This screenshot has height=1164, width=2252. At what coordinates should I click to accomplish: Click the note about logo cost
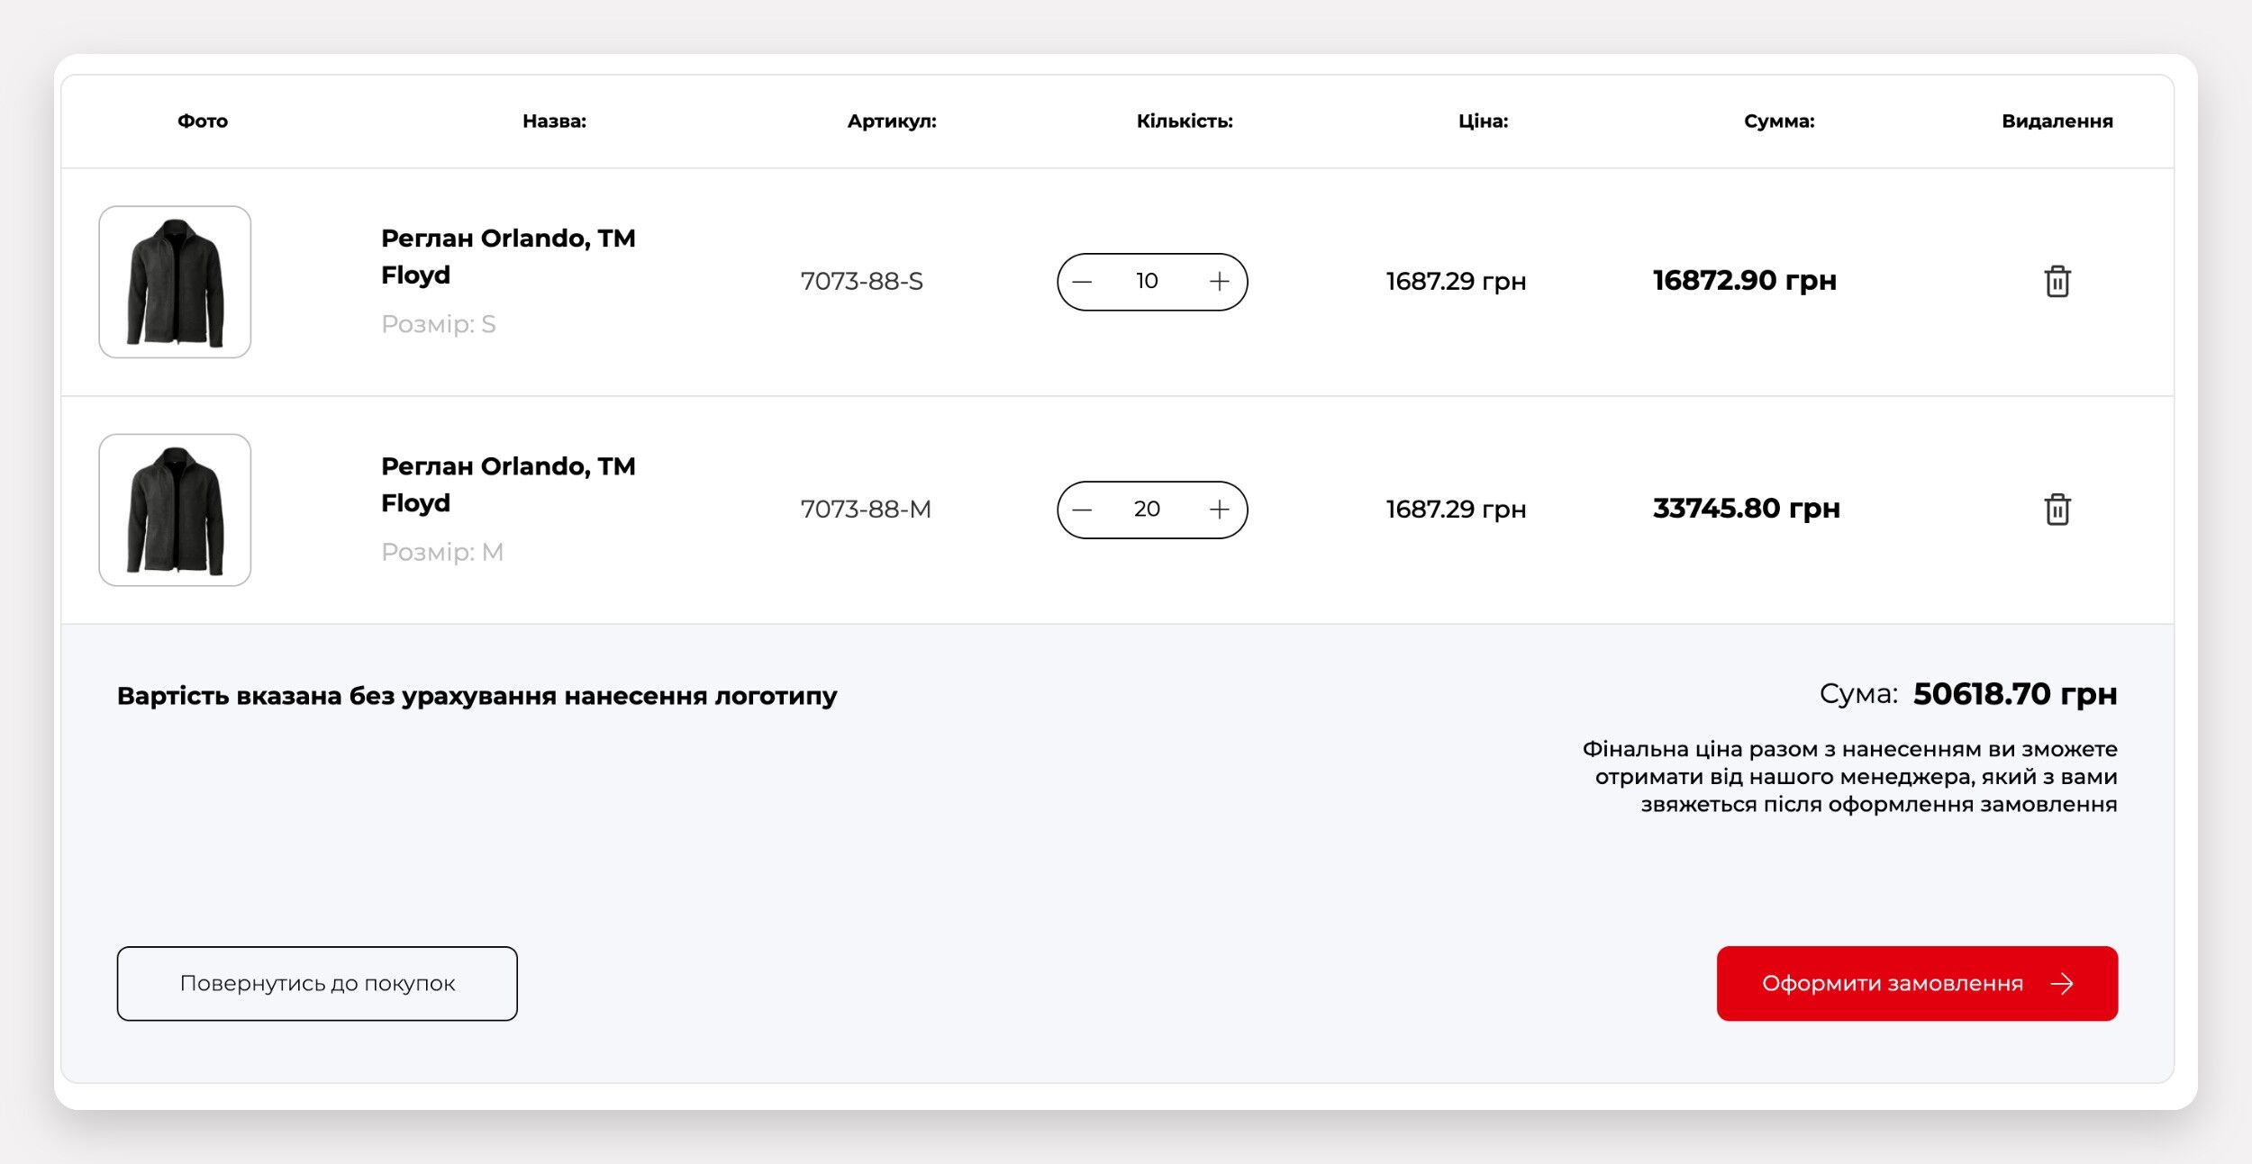(477, 696)
